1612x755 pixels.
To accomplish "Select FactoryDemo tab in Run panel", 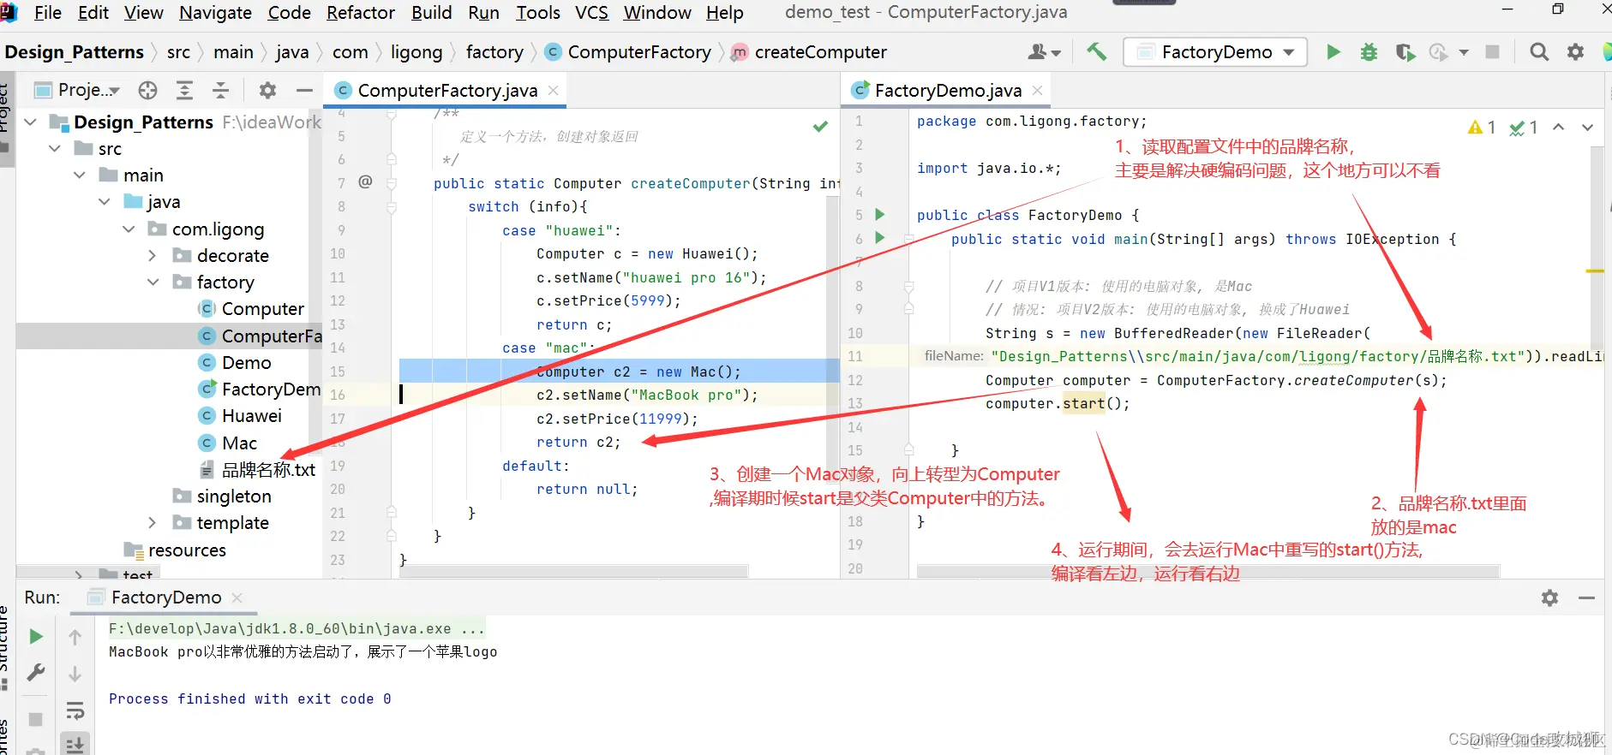I will (x=166, y=597).
